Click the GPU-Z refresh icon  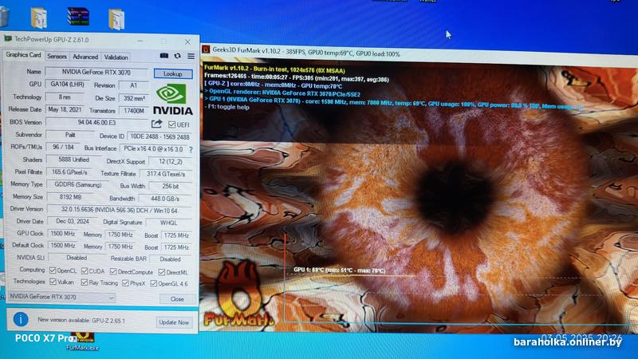click(x=177, y=56)
